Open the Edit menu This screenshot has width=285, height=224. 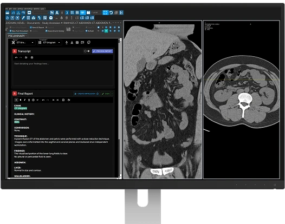click(10, 9)
